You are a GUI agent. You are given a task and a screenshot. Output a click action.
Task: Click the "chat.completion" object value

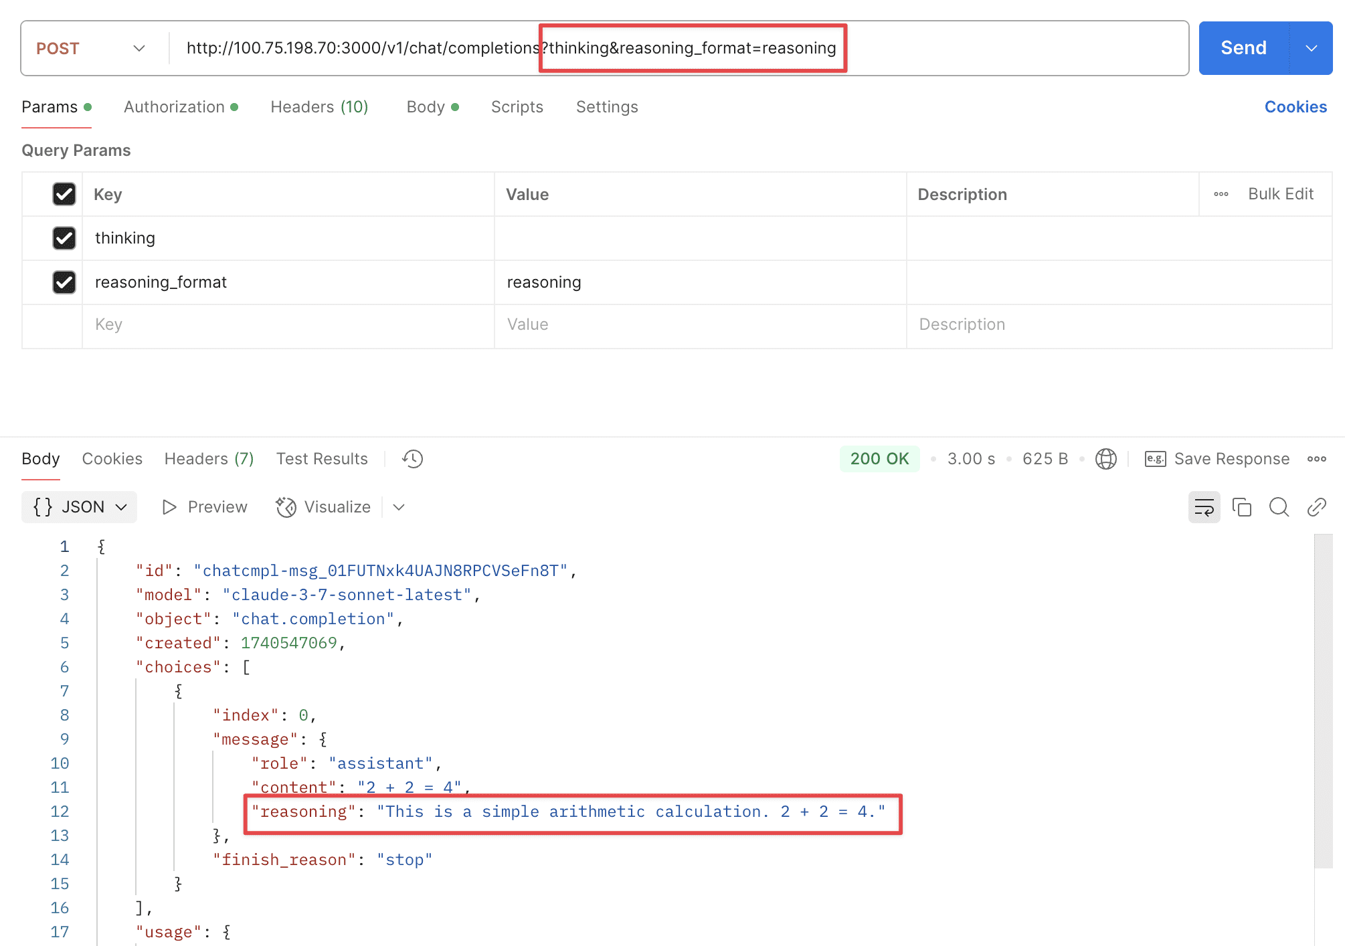click(x=313, y=619)
